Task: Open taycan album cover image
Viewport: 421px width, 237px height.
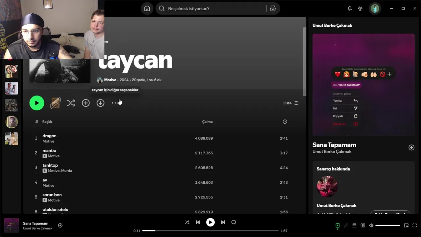Action: [60, 71]
